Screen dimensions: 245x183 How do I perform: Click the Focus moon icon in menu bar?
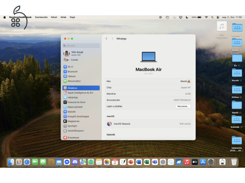[187, 17]
